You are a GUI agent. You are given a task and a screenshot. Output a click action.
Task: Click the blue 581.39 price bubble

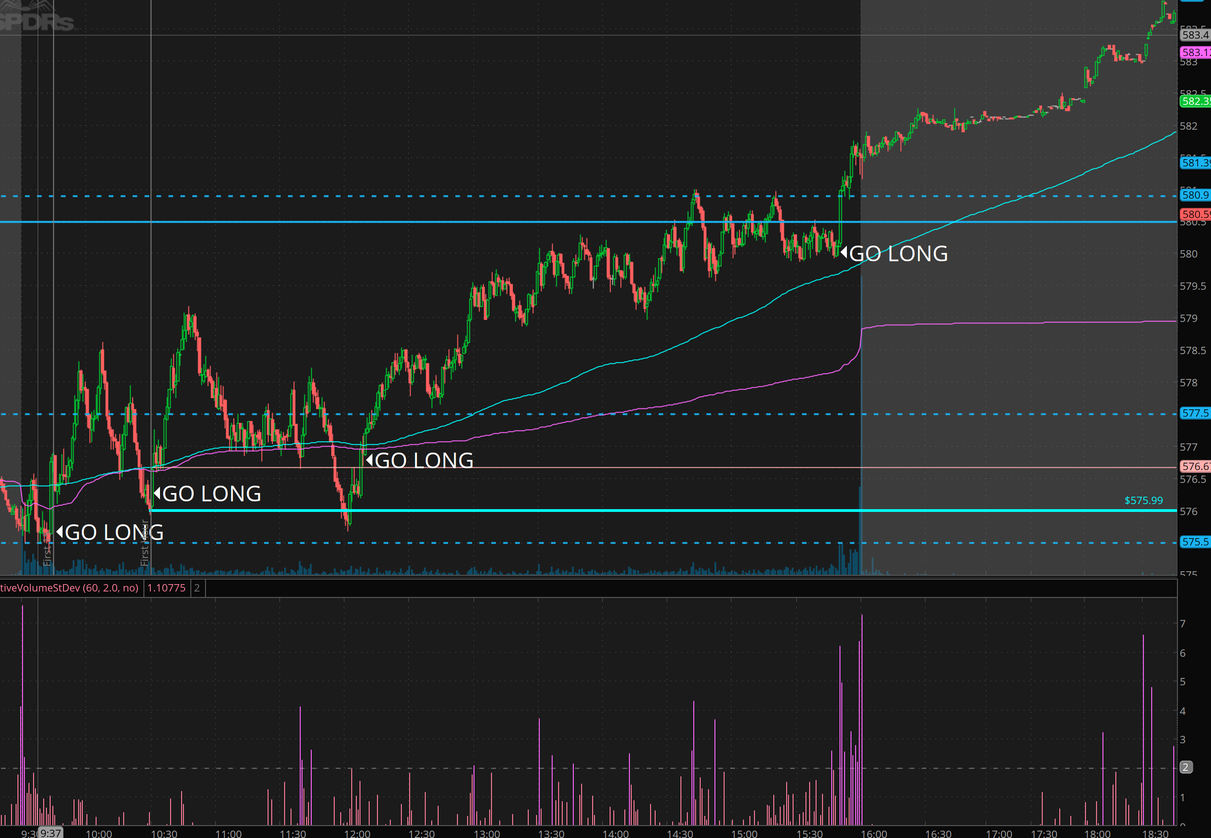pos(1195,163)
